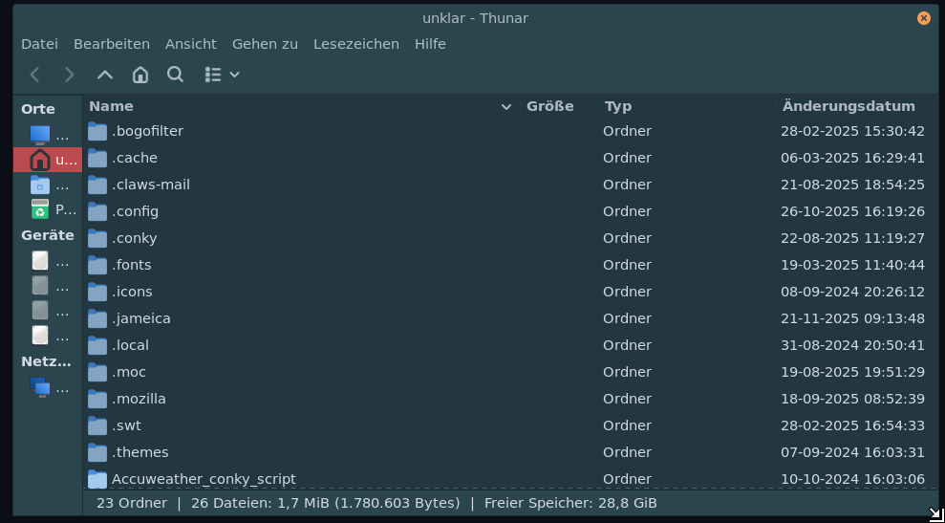
Task: Click the .icons folder icon
Action: [x=97, y=292]
